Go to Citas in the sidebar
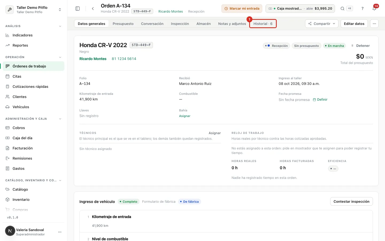385x241 pixels. coord(33,76)
